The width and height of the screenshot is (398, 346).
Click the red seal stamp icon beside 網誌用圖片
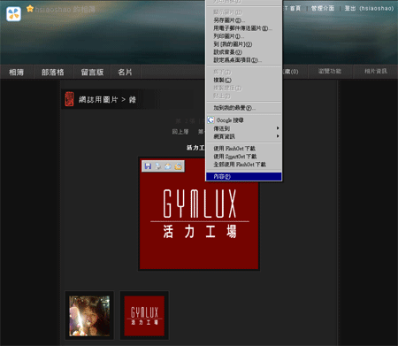[x=69, y=99]
